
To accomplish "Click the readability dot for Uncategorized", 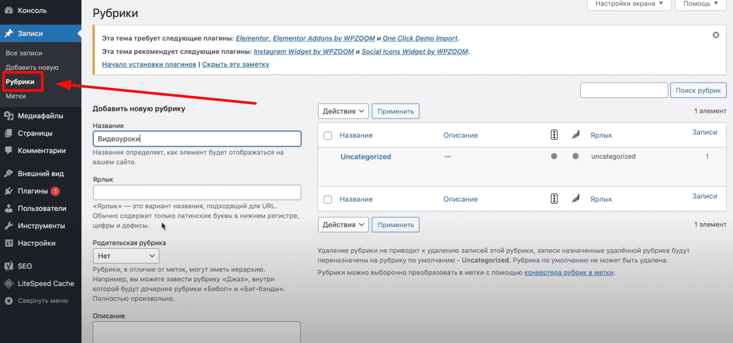I will point(575,156).
